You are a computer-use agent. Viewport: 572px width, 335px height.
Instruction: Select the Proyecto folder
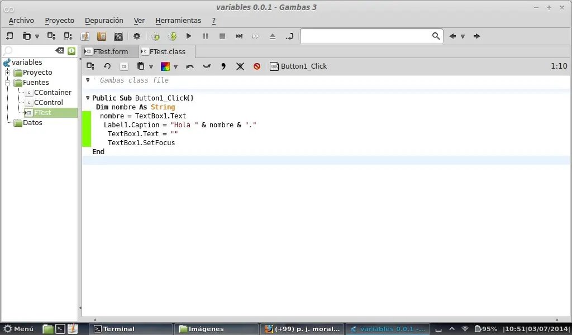(37, 73)
